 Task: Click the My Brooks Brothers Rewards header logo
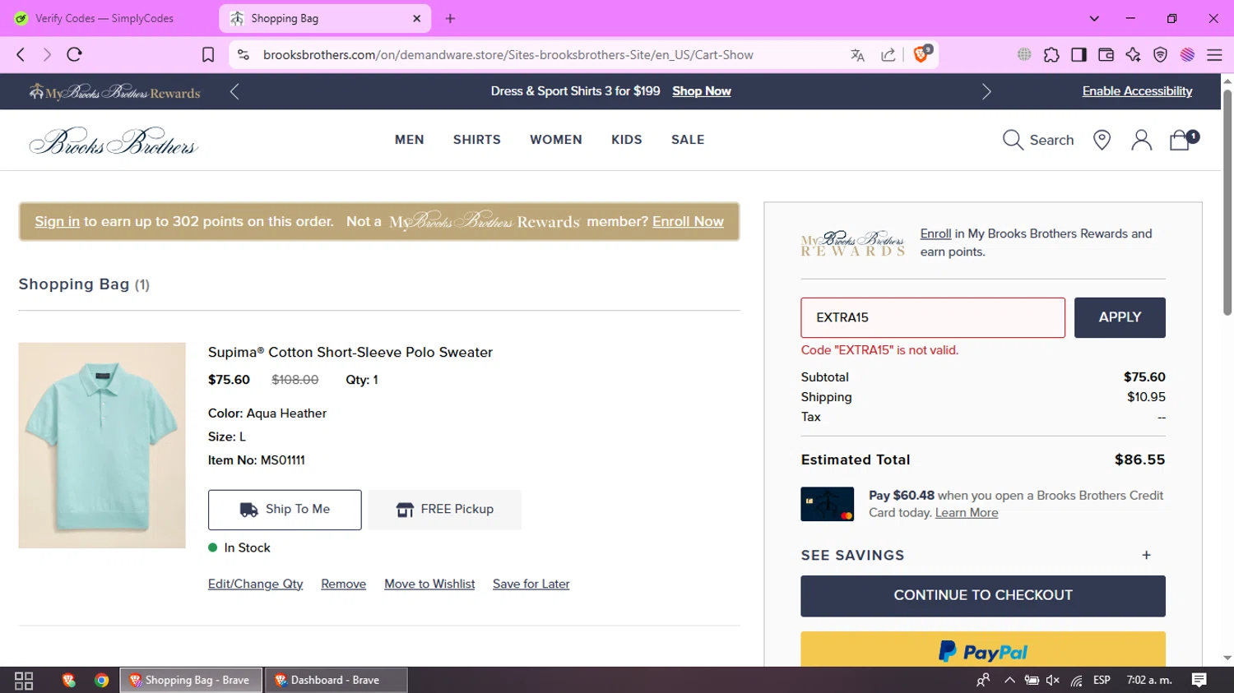point(115,92)
